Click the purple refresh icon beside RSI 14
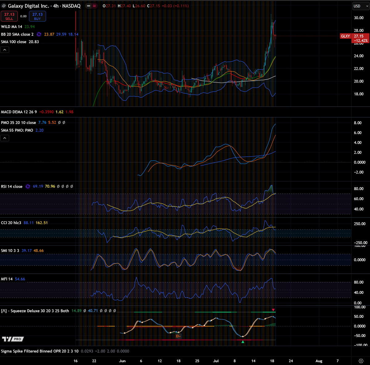 (28, 187)
